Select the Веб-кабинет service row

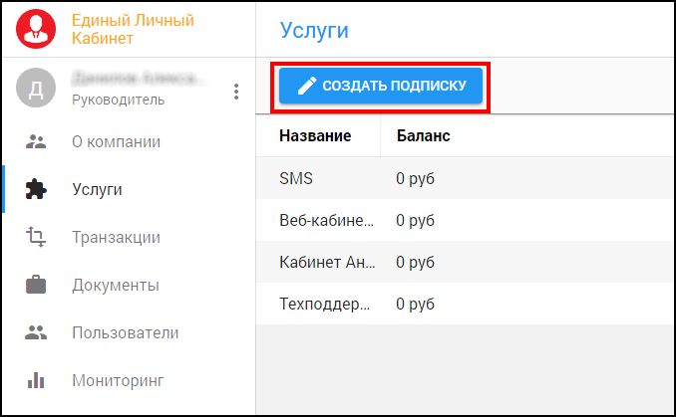point(327,220)
